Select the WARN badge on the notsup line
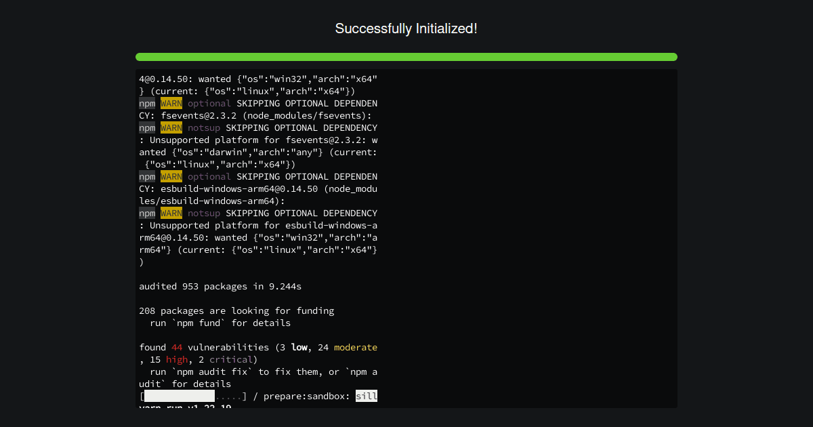Screen dimensions: 813x427 [x=171, y=127]
